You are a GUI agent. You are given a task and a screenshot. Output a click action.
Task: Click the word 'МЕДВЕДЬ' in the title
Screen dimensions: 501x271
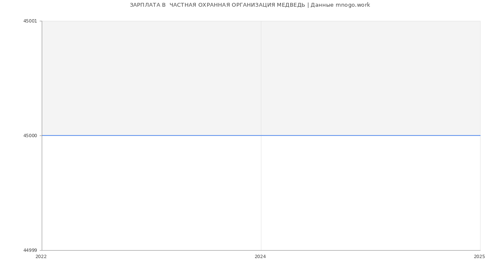[x=291, y=5]
